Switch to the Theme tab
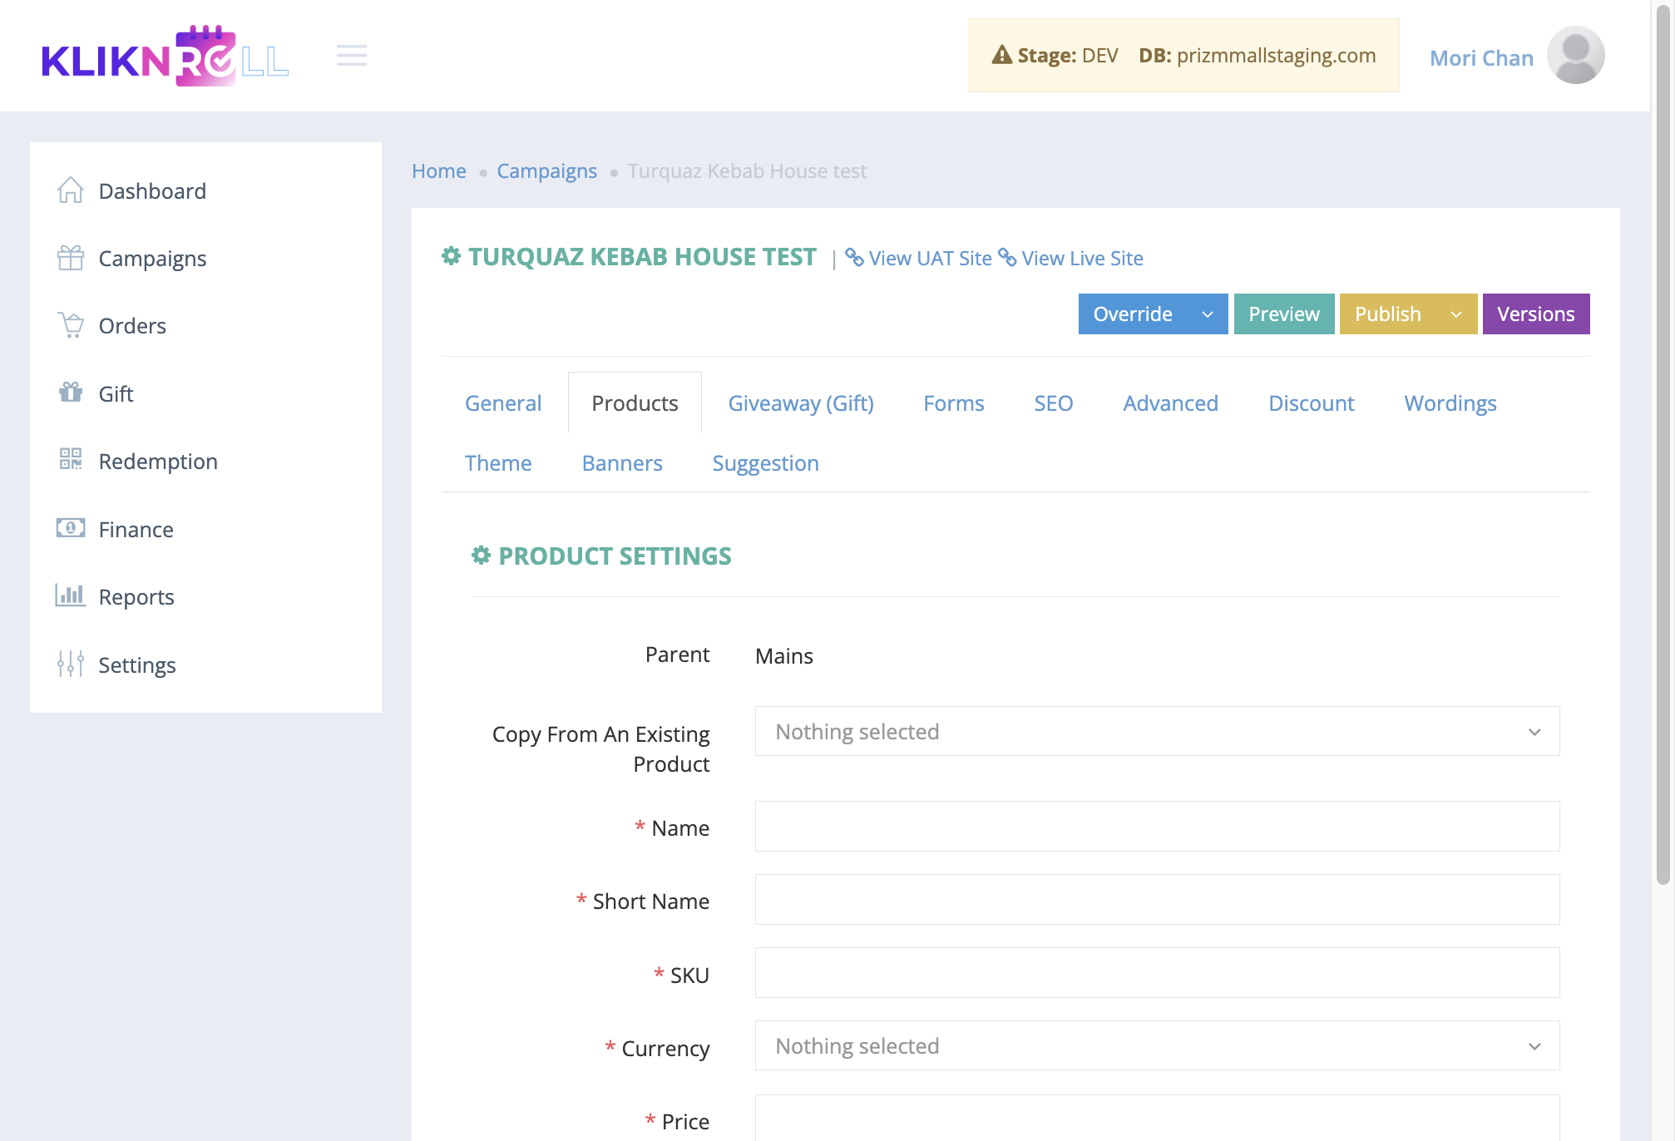 pyautogui.click(x=498, y=463)
